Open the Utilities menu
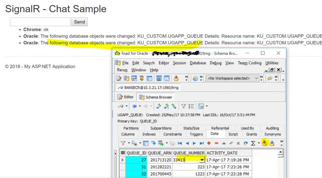This screenshot has height=178, width=322. [x=272, y=63]
